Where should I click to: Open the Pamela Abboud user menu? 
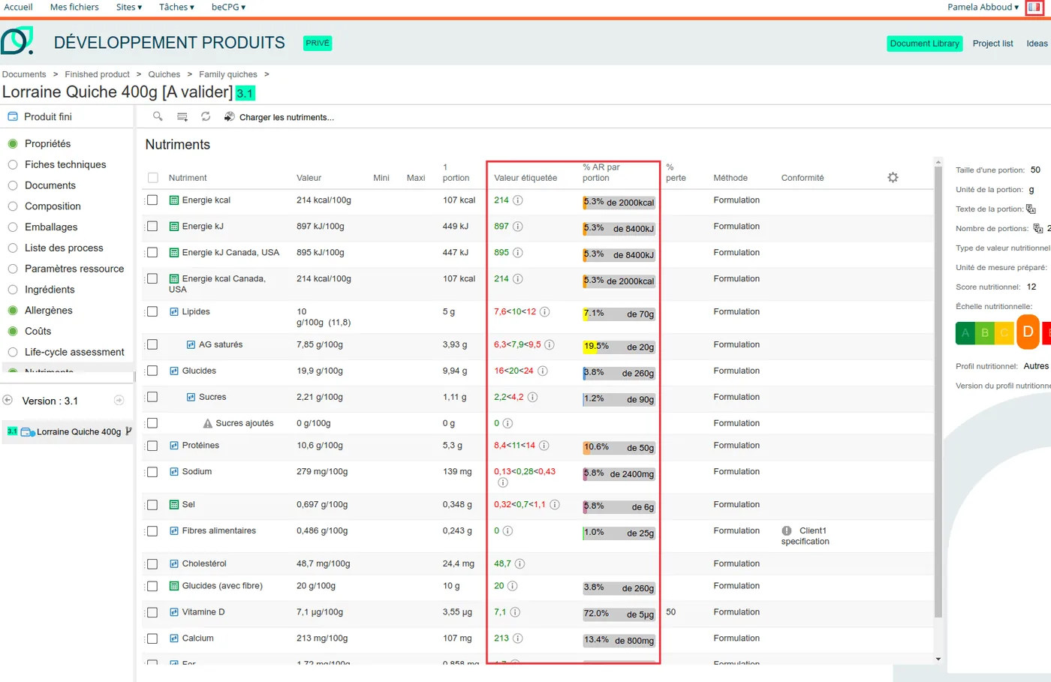point(983,8)
